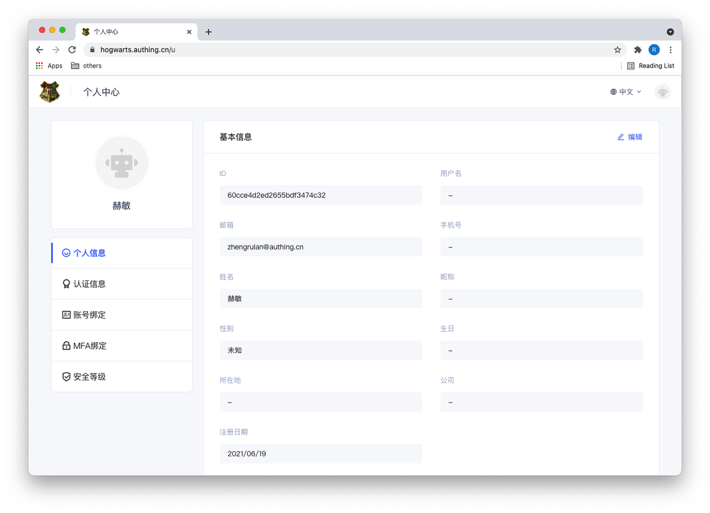The height and width of the screenshot is (513, 710).
Task: Click the 编辑 edit link
Action: [x=630, y=137]
